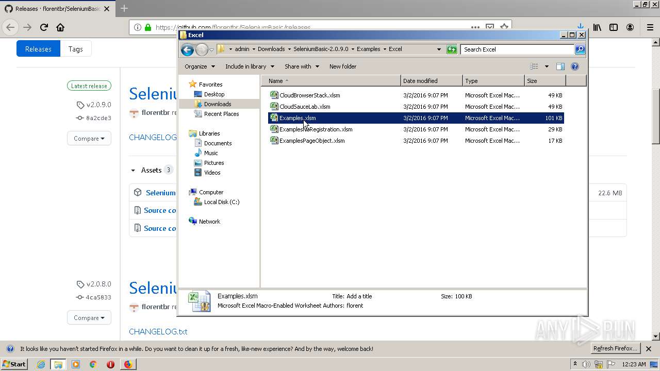Open Firefox hamburger menu
This screenshot has width=660, height=371.
click(x=650, y=27)
